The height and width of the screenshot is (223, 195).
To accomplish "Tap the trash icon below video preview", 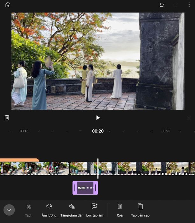I will [7, 118].
